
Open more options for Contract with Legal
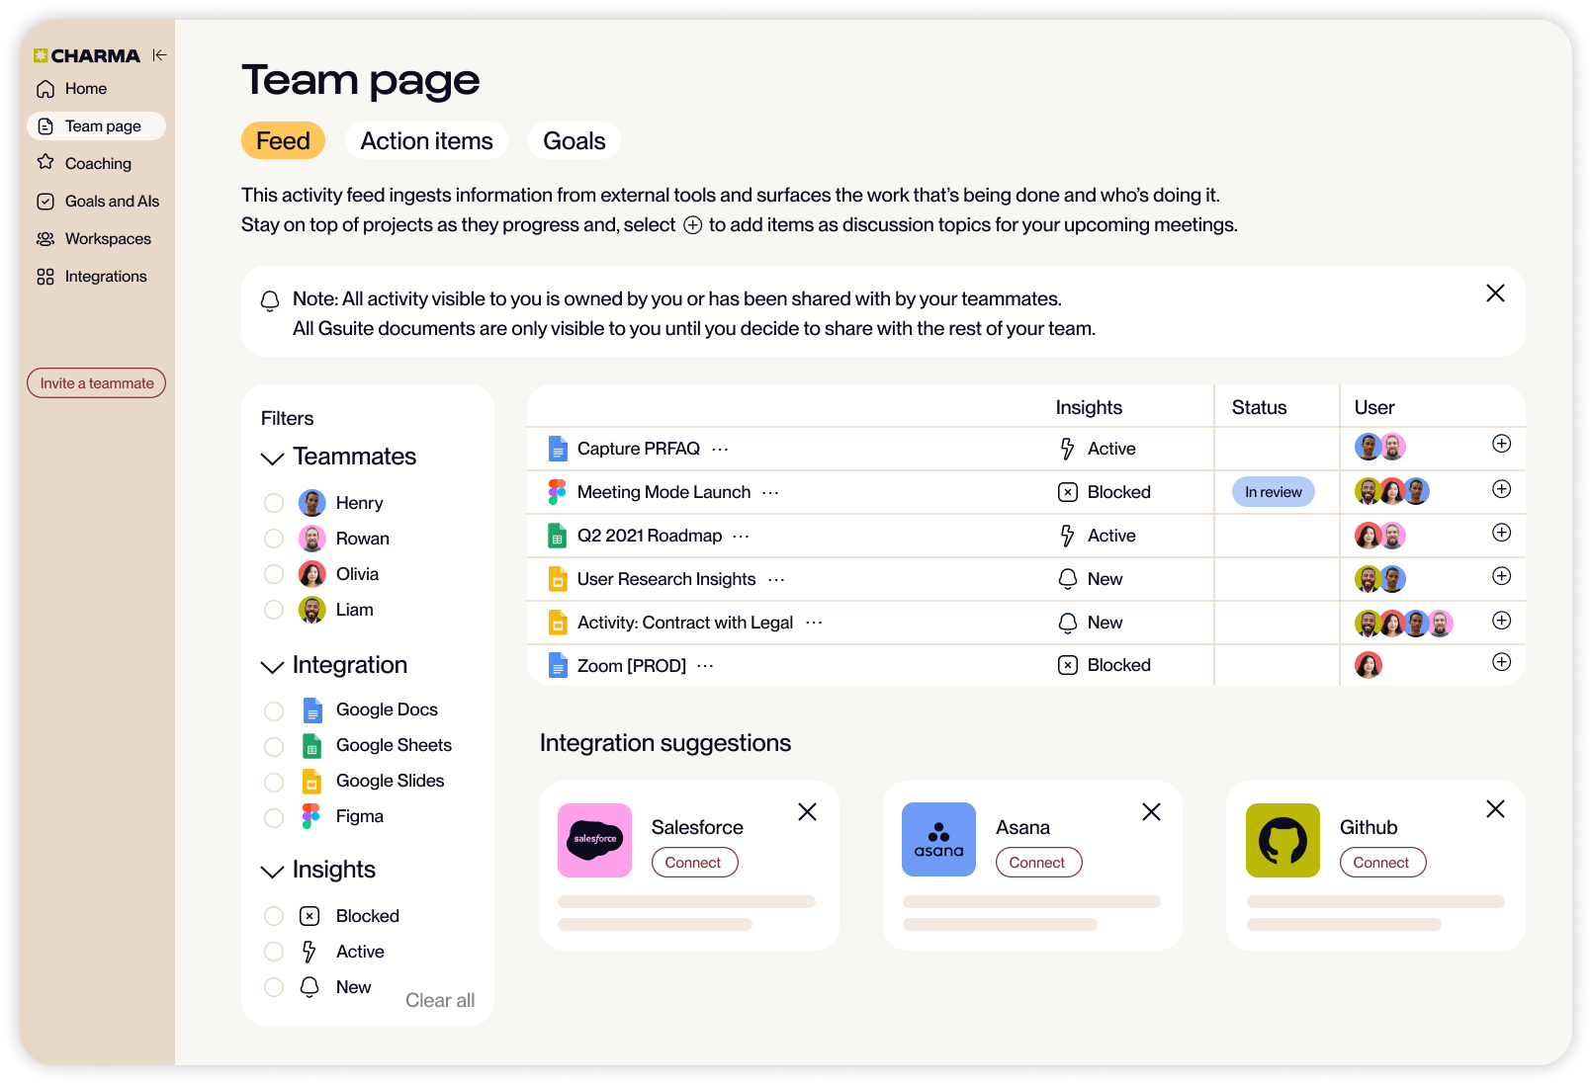pos(814,623)
